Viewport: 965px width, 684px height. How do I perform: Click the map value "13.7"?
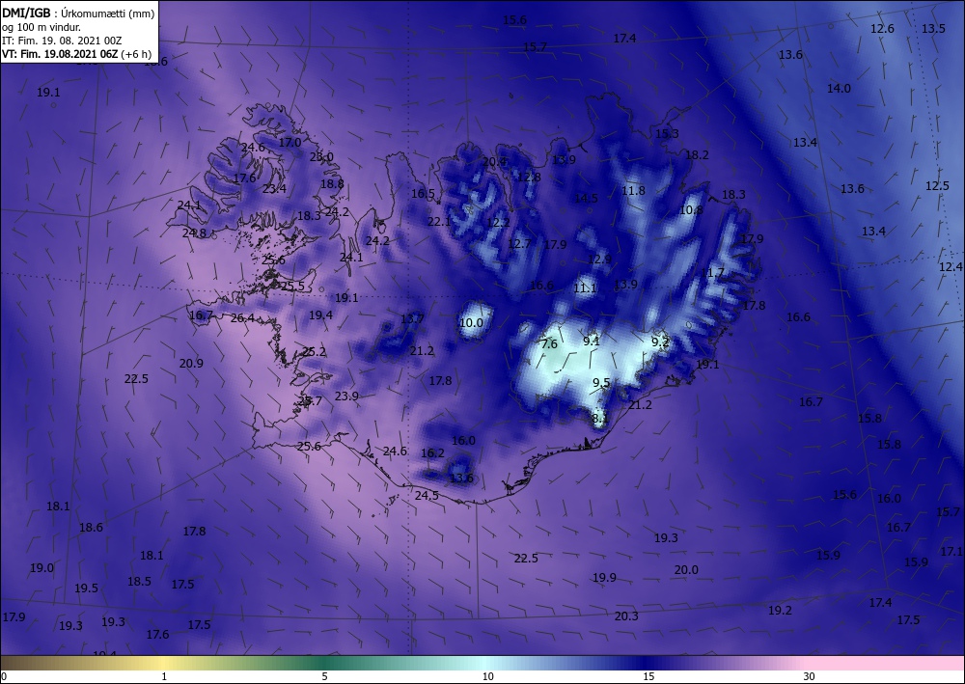pos(412,318)
